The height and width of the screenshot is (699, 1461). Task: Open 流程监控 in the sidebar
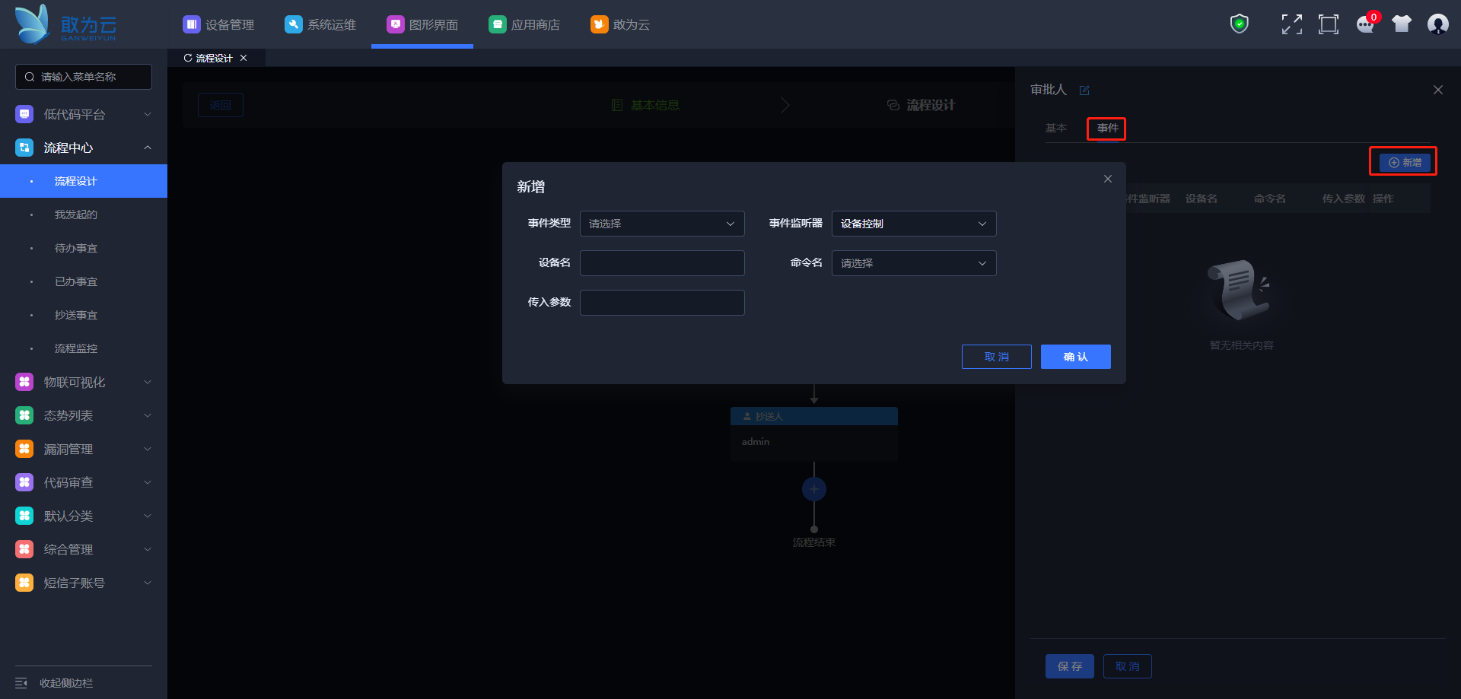(84, 348)
